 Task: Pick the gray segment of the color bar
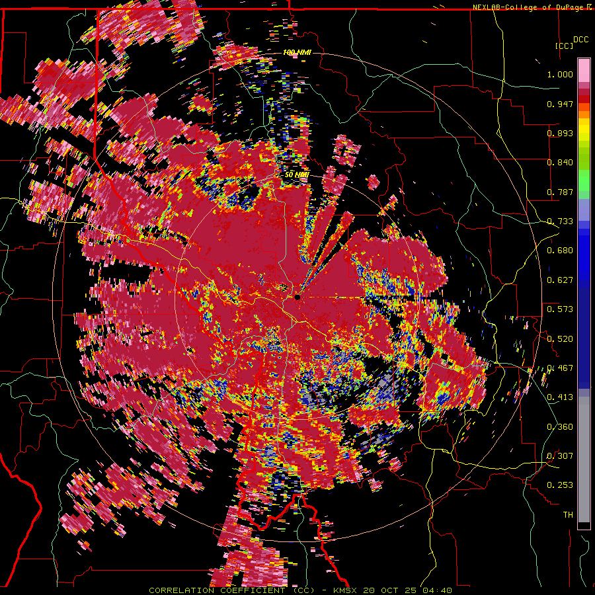[x=584, y=459]
